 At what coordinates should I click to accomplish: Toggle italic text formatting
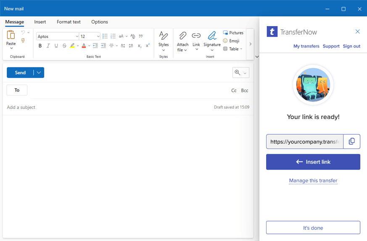point(48,46)
